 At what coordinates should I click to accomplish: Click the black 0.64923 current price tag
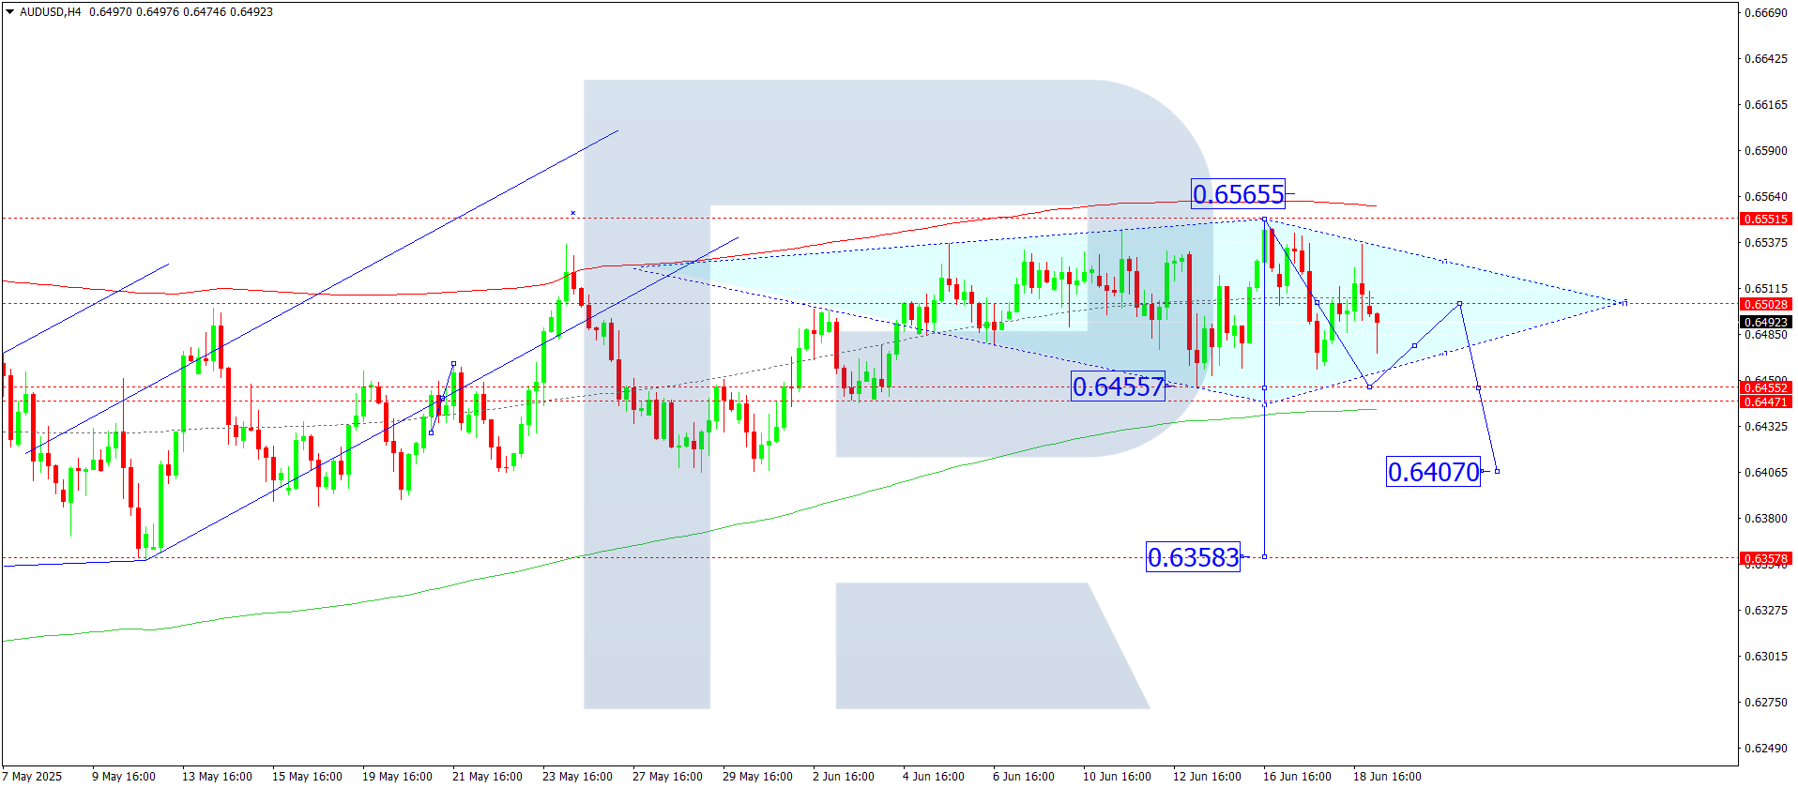1766,322
